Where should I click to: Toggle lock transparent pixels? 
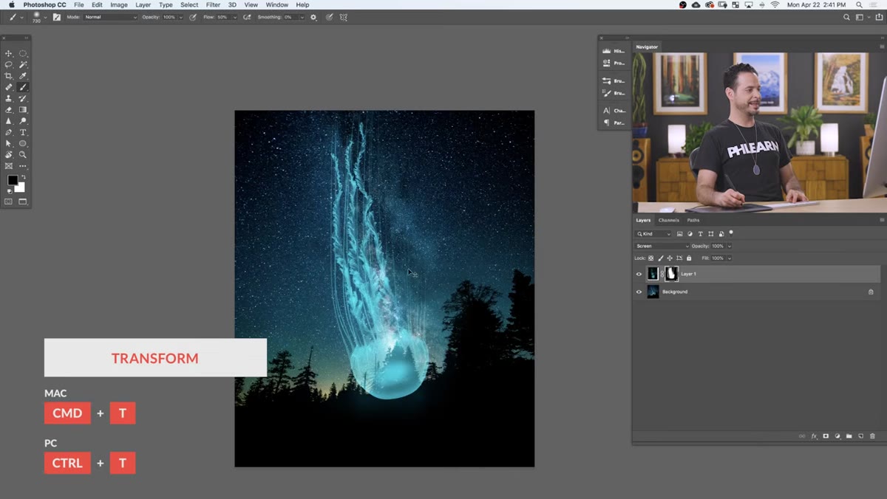pyautogui.click(x=651, y=258)
